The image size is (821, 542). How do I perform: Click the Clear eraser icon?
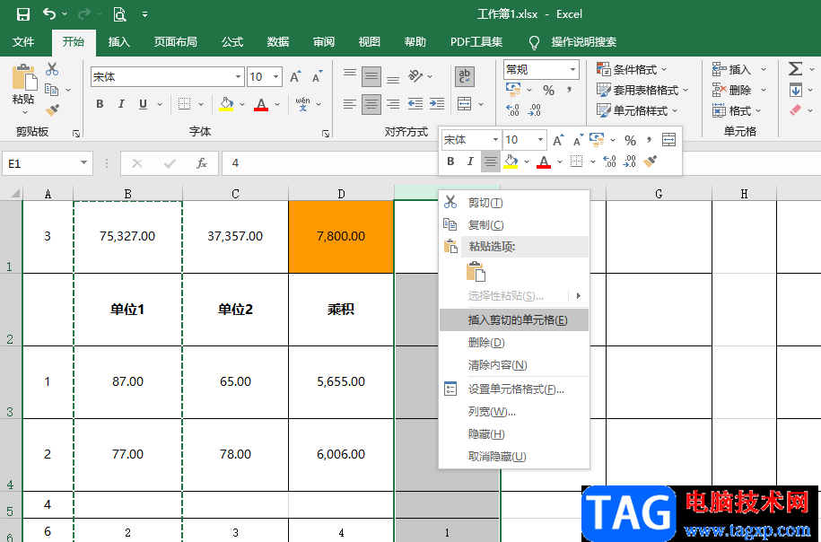pos(795,110)
